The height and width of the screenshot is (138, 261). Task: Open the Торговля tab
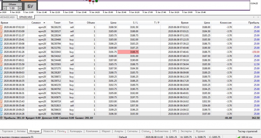pos(7,131)
